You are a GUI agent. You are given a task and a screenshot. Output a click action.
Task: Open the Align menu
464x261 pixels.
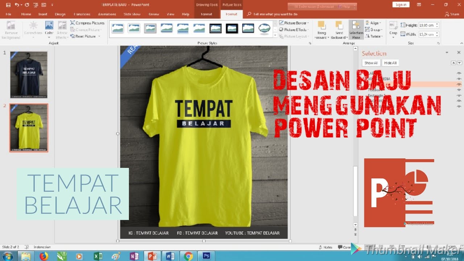[373, 23]
